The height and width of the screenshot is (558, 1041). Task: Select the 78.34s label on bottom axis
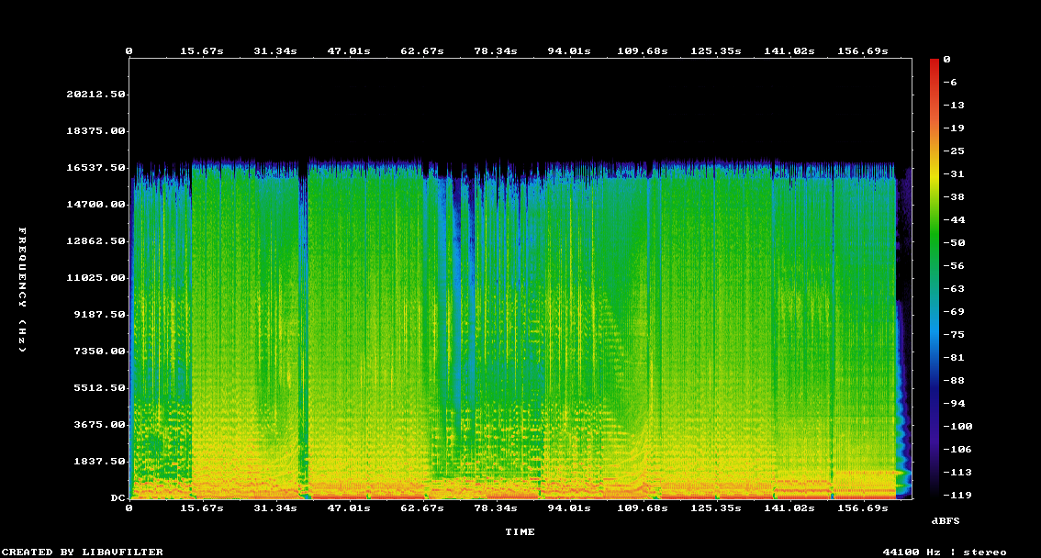[496, 508]
